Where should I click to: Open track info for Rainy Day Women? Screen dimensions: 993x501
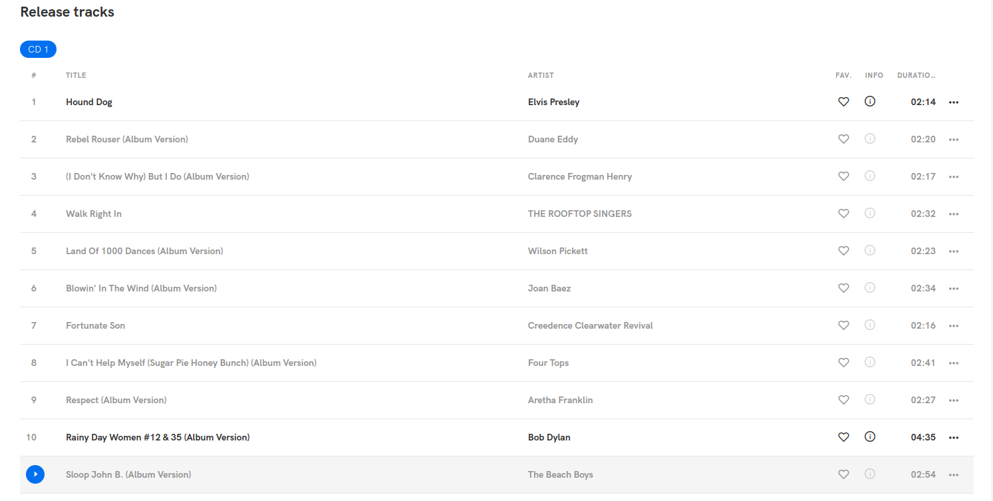tap(870, 437)
